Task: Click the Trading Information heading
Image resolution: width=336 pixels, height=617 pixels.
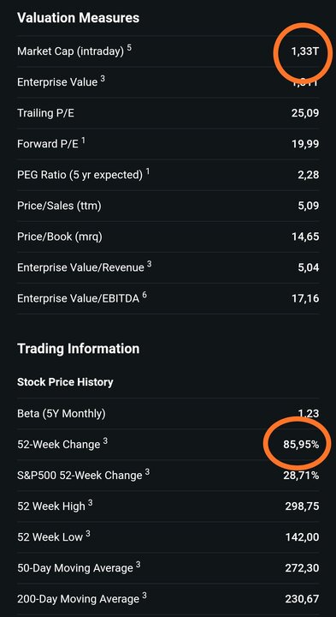Action: 78,349
